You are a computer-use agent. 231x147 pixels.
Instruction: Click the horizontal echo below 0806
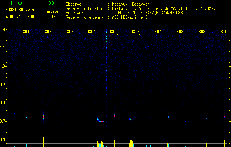pyautogui.click(x=131, y=119)
